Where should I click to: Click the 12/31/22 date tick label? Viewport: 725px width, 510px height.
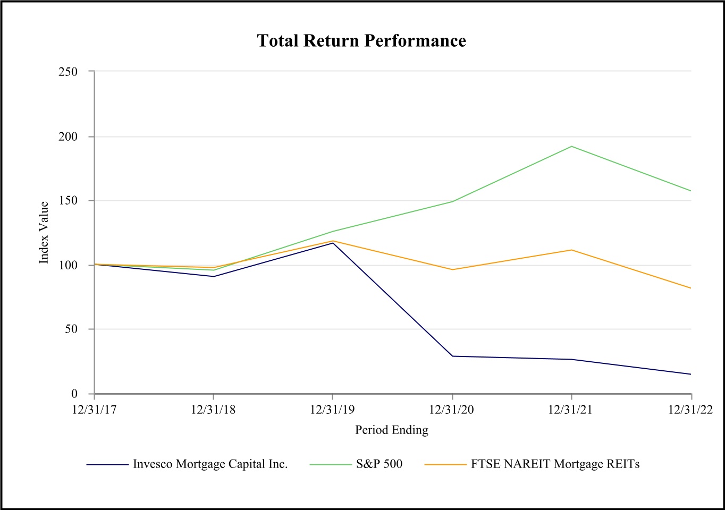[x=690, y=410]
